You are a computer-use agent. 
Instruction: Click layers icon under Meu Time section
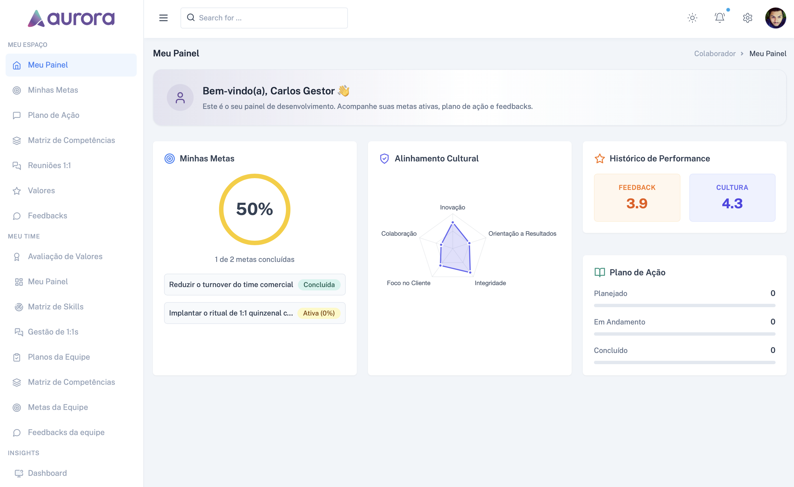click(x=17, y=383)
